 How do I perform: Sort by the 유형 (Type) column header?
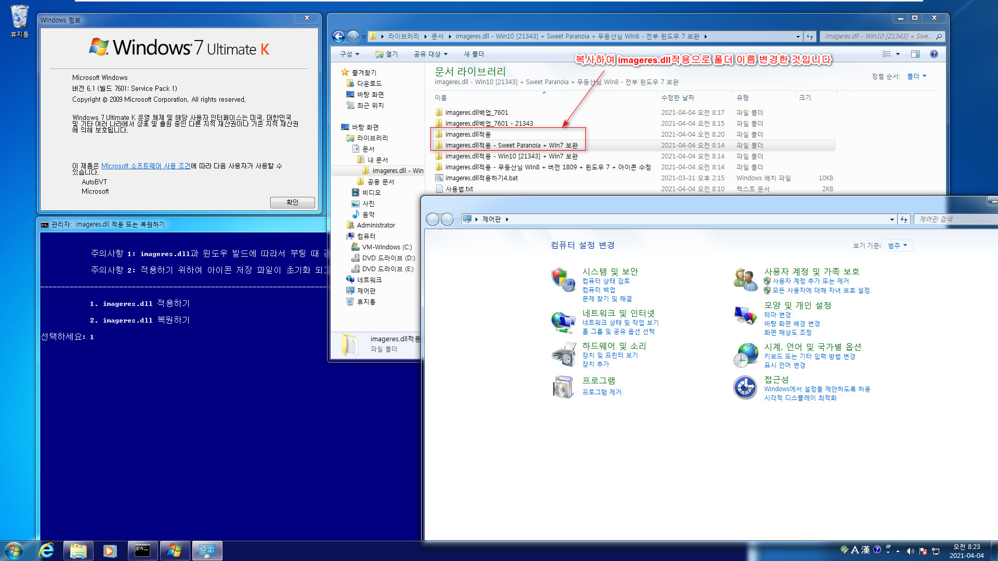pyautogui.click(x=765, y=97)
